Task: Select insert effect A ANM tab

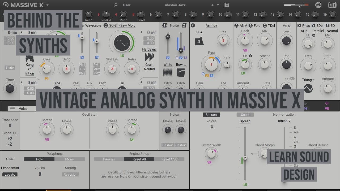Action: tap(241, 25)
